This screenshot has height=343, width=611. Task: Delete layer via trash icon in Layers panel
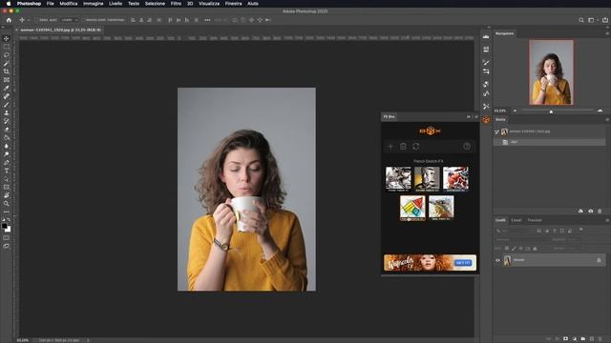click(x=600, y=339)
